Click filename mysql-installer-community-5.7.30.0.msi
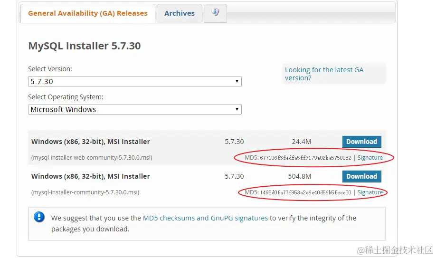 (85, 192)
